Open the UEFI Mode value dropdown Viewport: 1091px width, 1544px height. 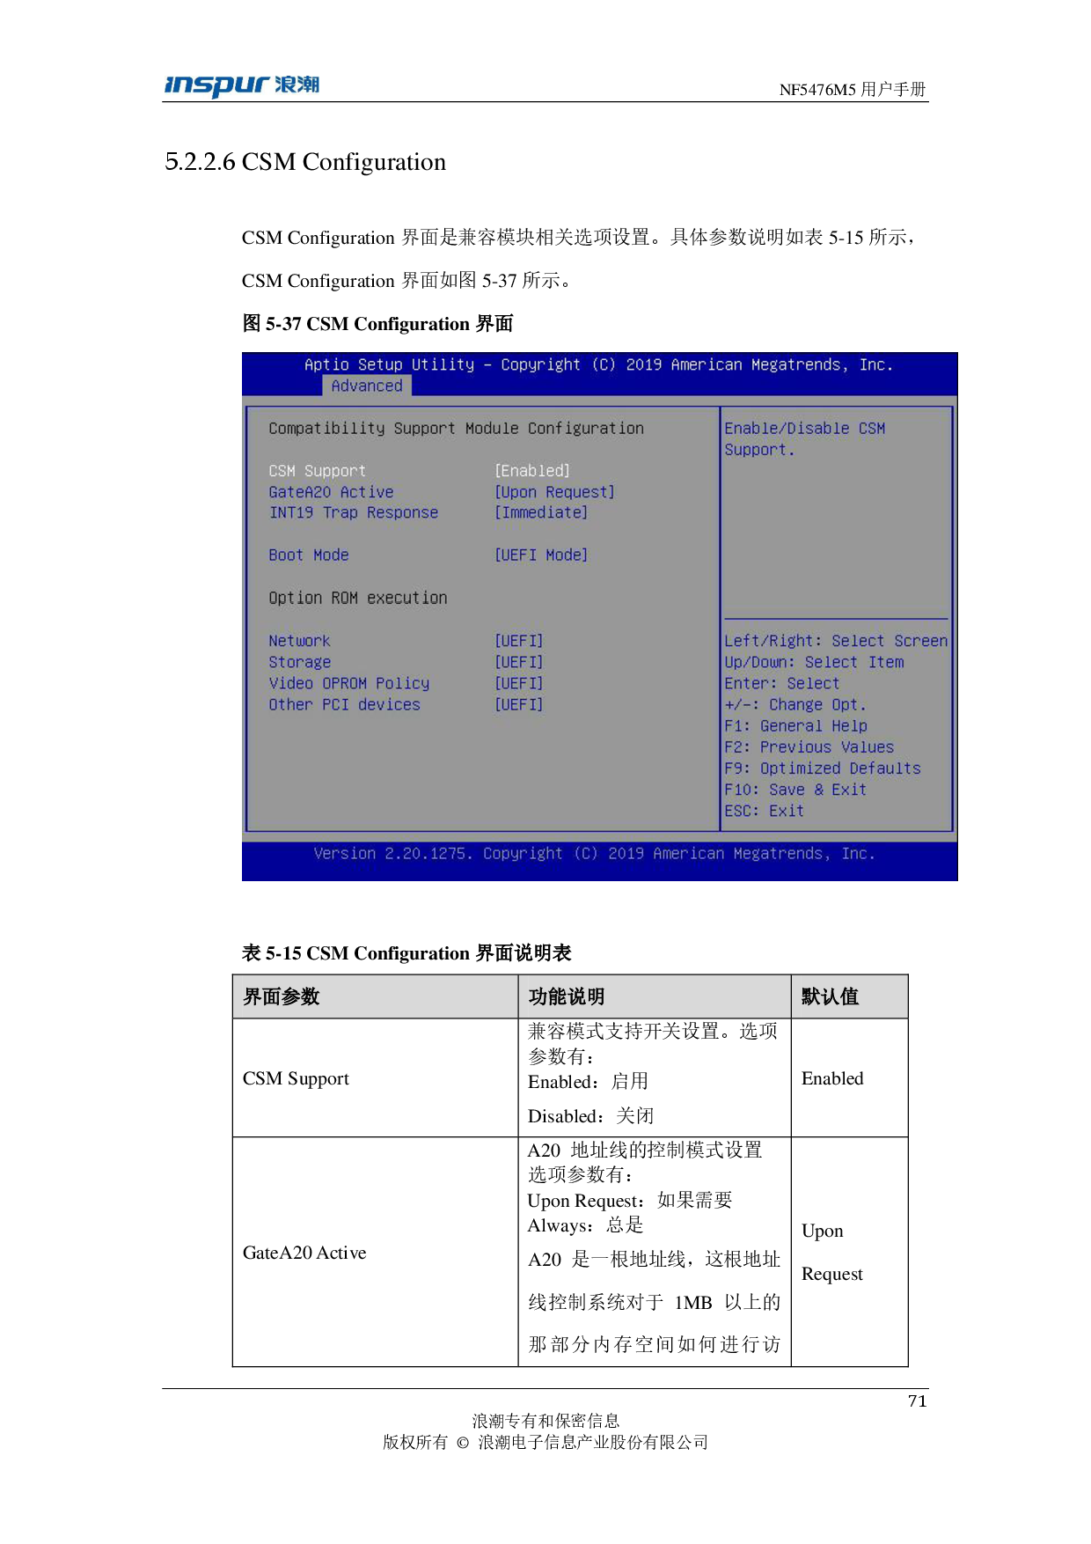(x=540, y=555)
